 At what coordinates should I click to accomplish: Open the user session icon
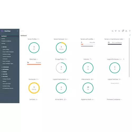pos(126,31)
